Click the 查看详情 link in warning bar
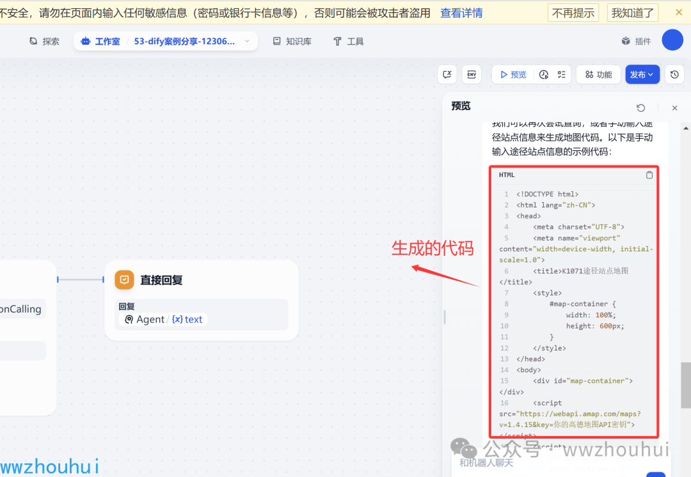The image size is (691, 477). click(461, 13)
